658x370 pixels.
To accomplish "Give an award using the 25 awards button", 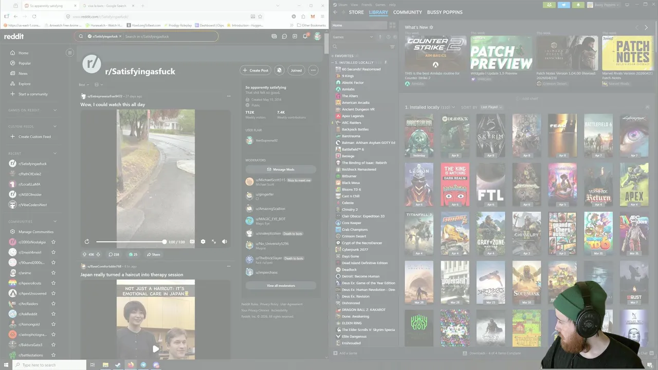I will pos(133,254).
